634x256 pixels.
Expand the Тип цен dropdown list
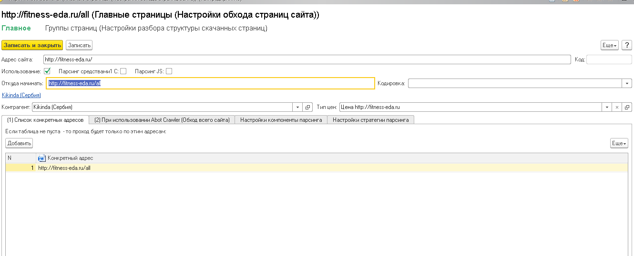tap(607, 108)
